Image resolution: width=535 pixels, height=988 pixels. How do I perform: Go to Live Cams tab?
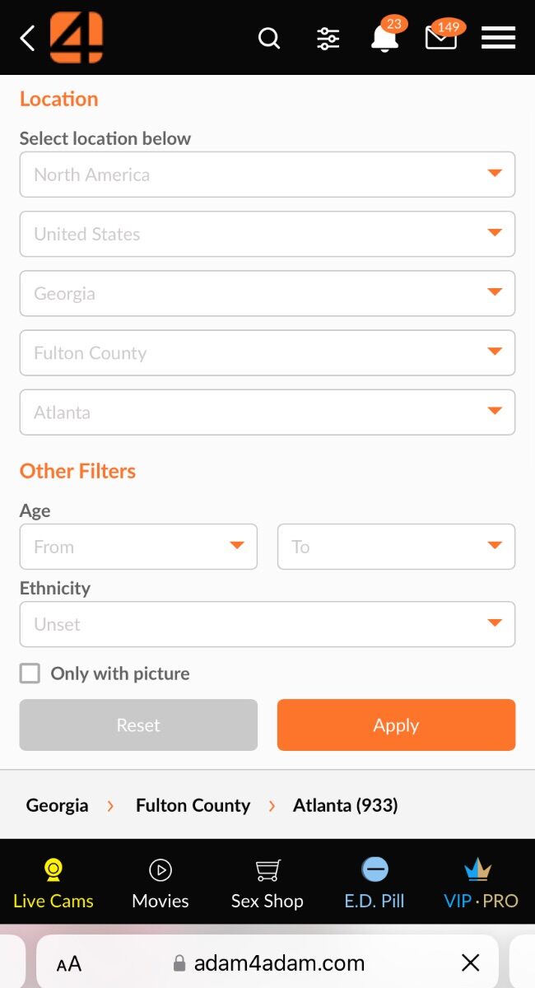53,883
